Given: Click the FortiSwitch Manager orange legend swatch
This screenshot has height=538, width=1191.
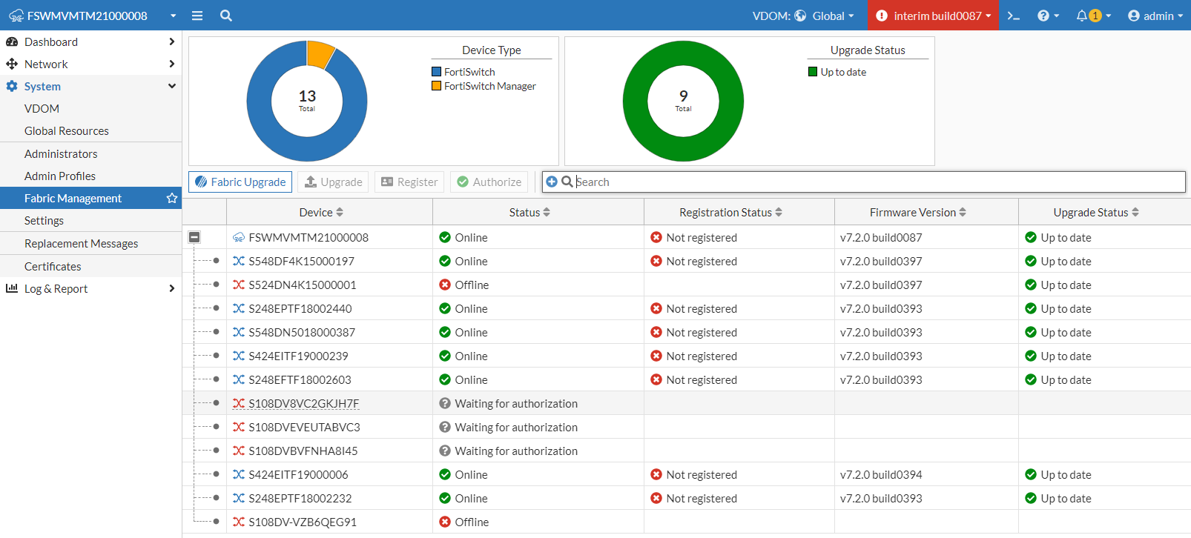Looking at the screenshot, I should pyautogui.click(x=437, y=86).
